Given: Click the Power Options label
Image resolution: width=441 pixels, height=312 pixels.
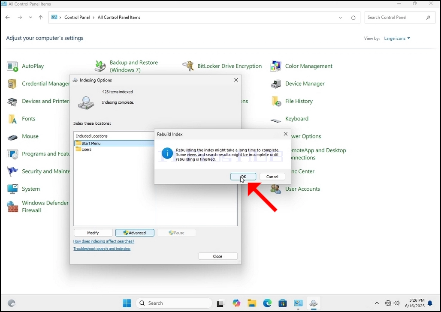Looking at the screenshot, I should coord(306,136).
